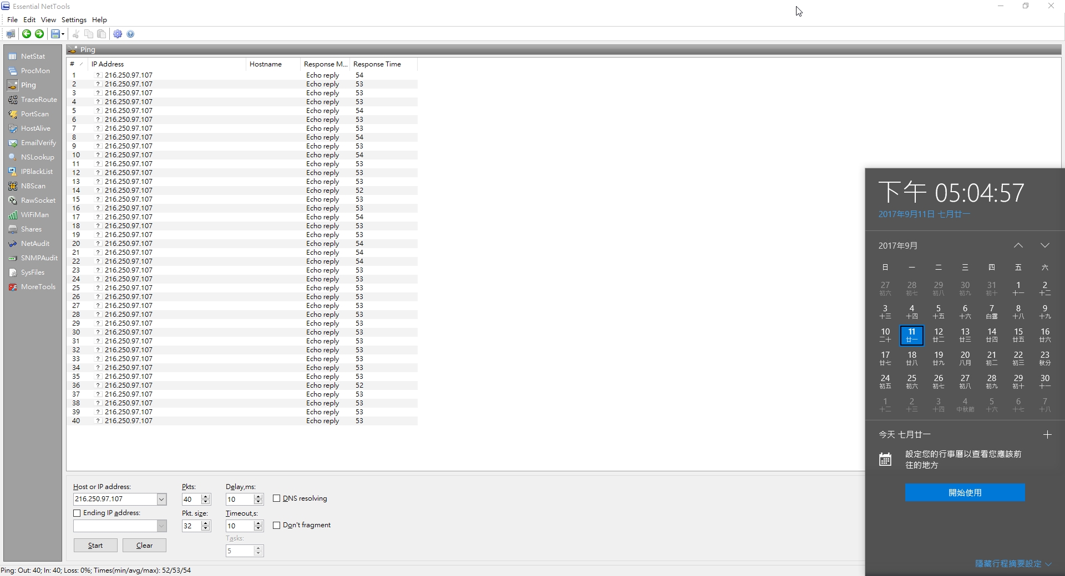Open Settings via the blue gear icon
The image size is (1065, 576).
click(118, 34)
